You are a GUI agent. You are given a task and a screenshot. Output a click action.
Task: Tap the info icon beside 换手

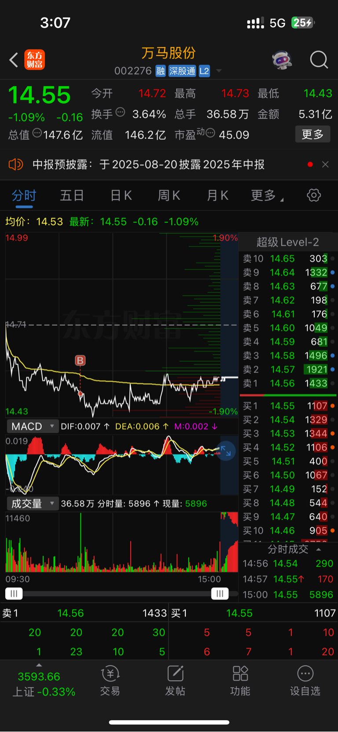(120, 113)
